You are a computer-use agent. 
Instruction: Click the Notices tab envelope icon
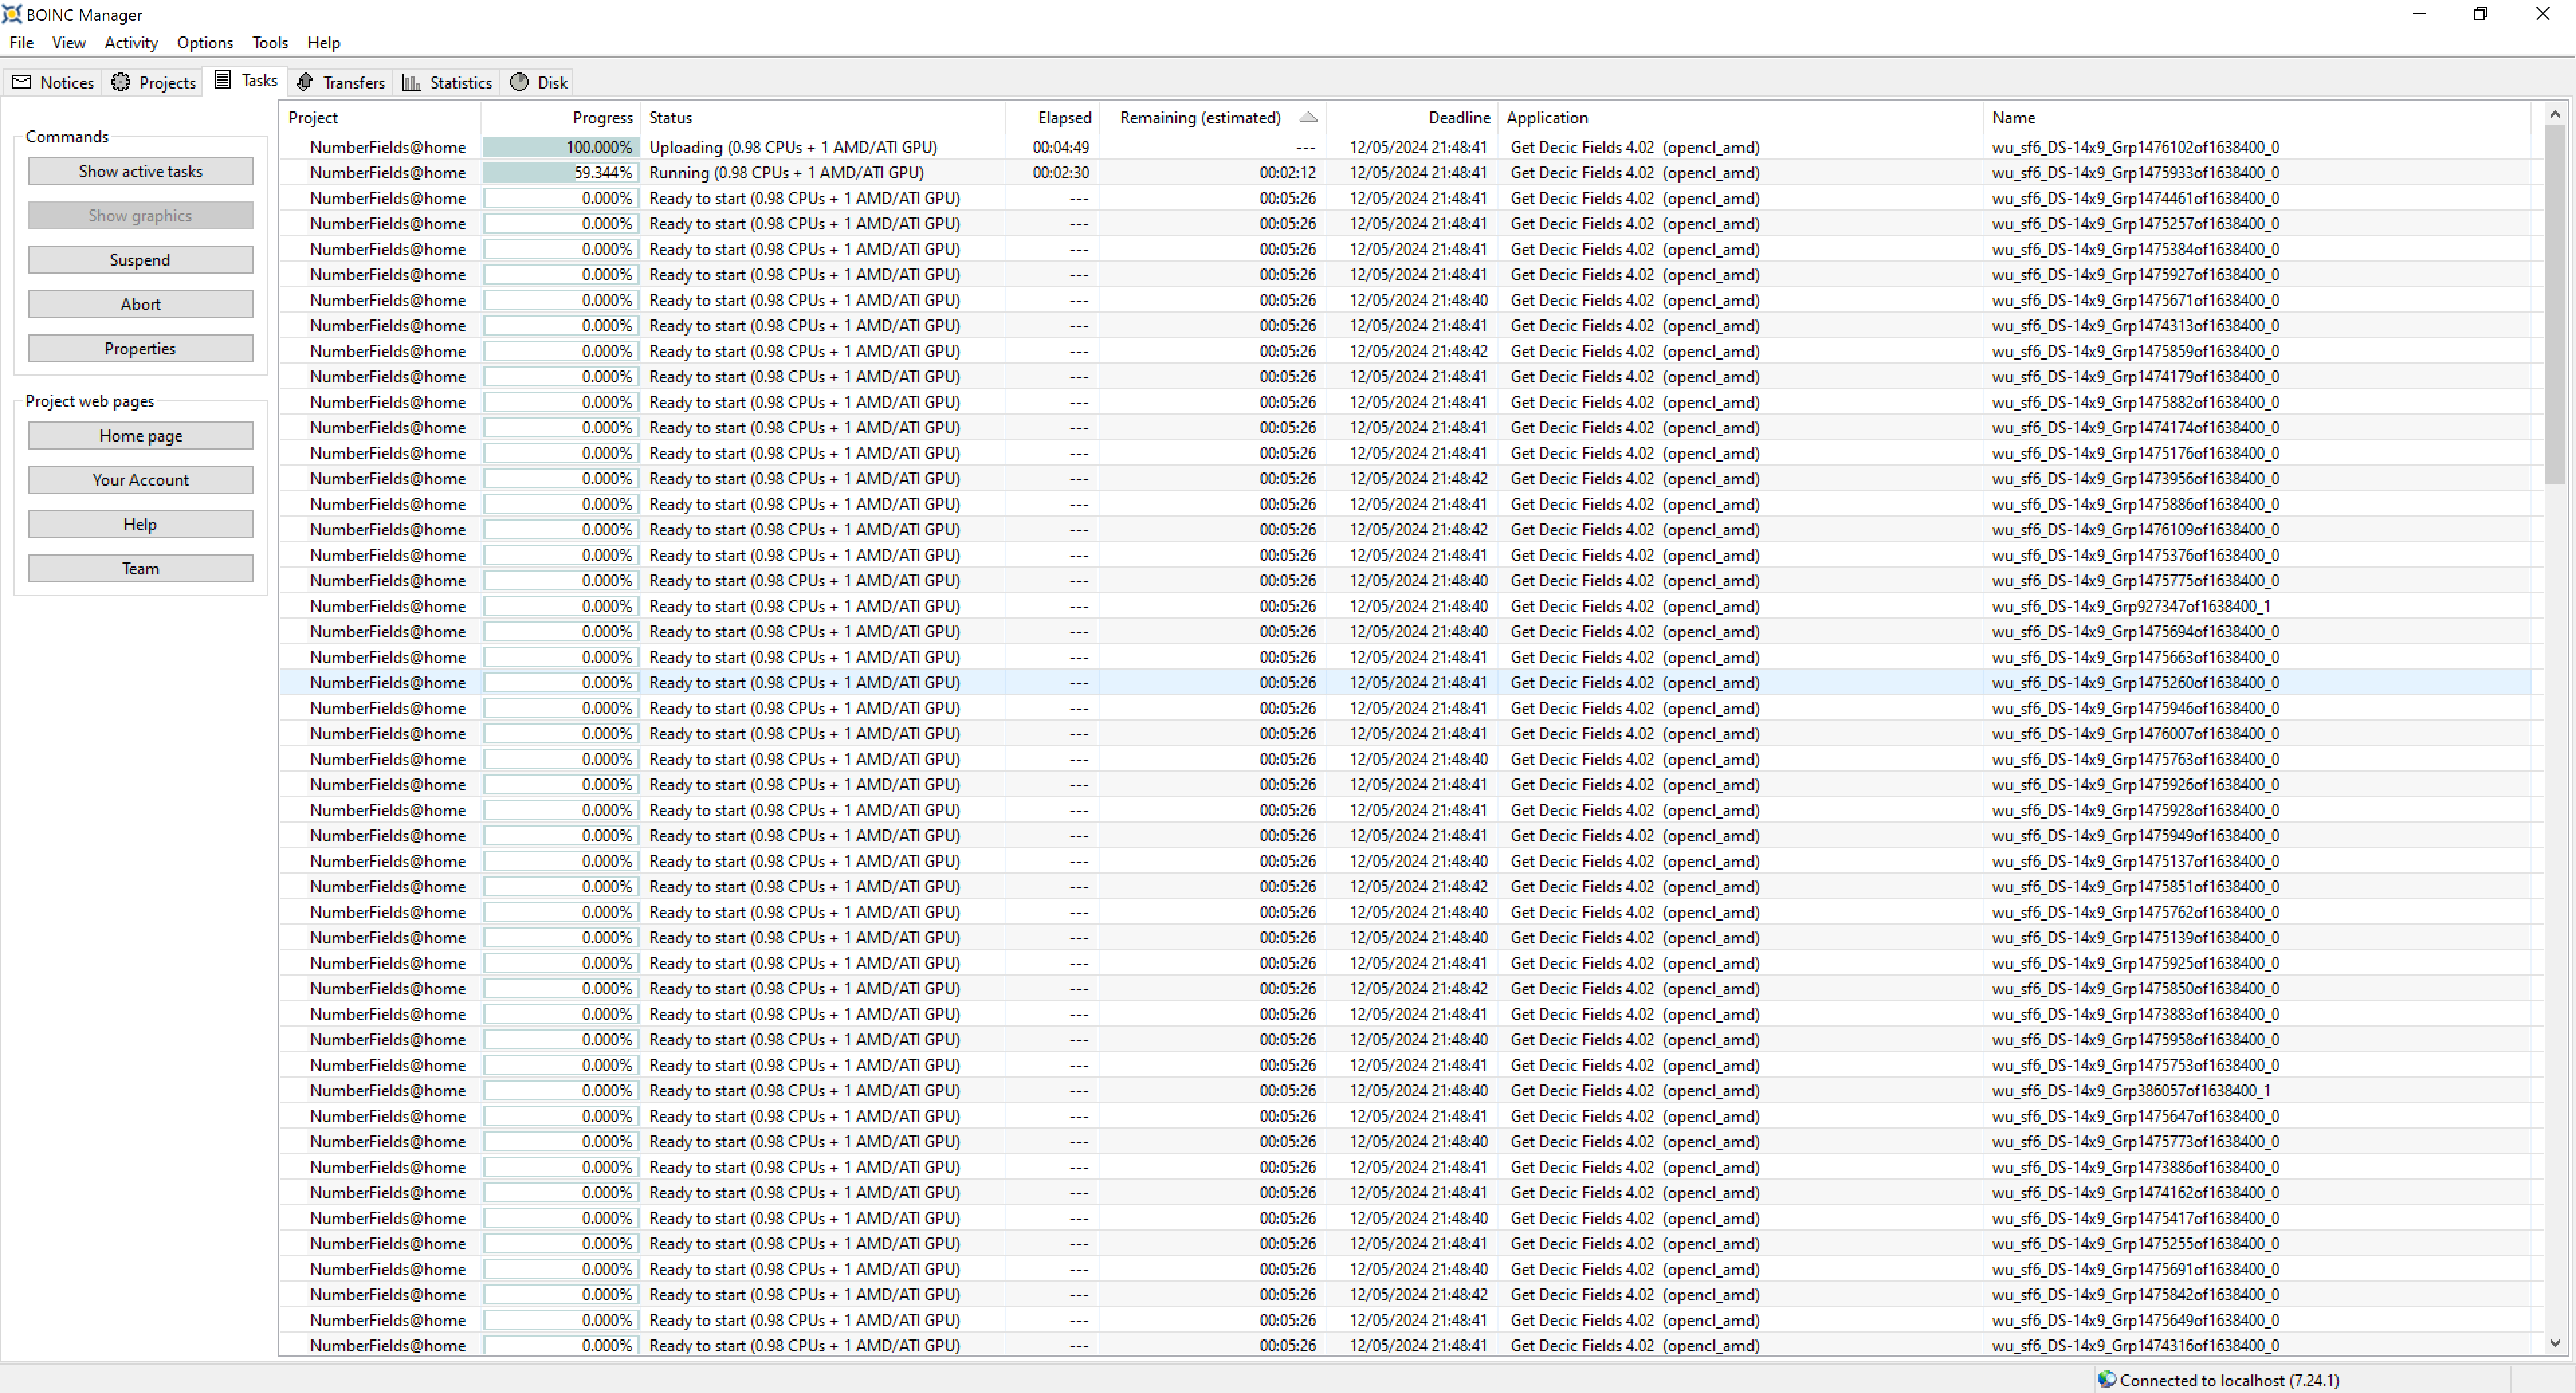(x=21, y=82)
